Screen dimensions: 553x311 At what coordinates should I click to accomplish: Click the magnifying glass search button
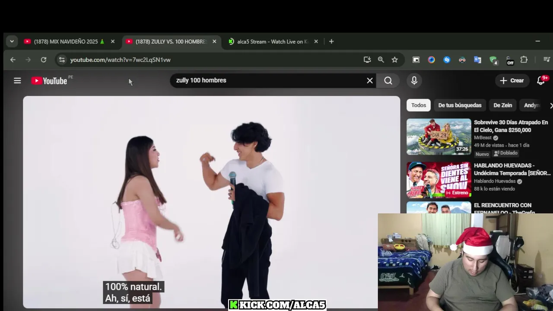[388, 81]
